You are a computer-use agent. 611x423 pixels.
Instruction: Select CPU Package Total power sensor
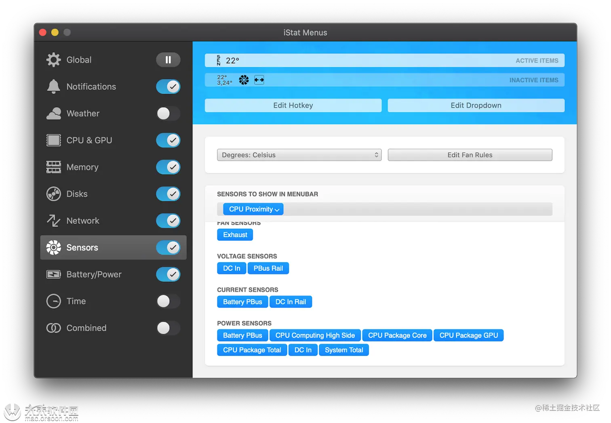[252, 350]
